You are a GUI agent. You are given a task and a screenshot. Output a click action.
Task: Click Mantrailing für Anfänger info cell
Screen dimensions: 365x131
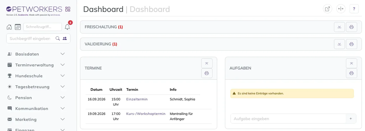[181, 116]
